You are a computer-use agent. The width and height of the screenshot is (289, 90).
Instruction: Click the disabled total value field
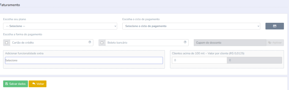point(254,60)
